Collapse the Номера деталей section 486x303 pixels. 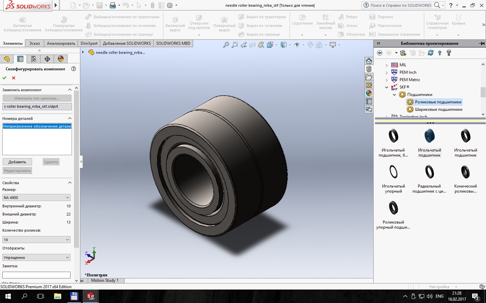pyautogui.click(x=70, y=119)
